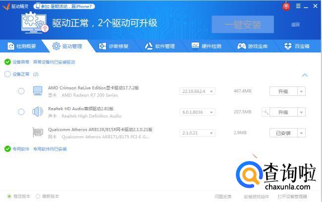Click the 467.4MB size value
The width and height of the screenshot is (322, 202).
243,91
